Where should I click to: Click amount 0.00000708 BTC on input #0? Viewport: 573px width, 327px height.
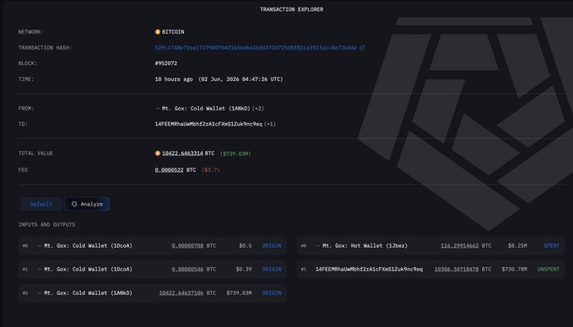pos(187,246)
